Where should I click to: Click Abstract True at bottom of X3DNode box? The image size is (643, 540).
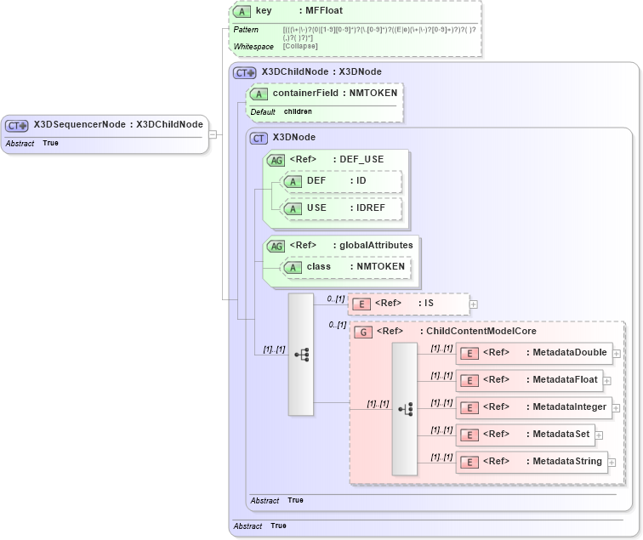pos(276,501)
